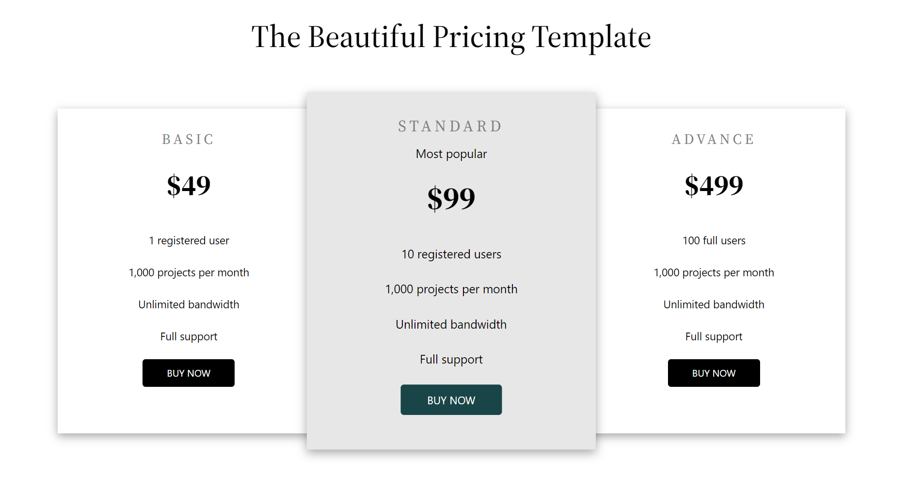Click the $49 price
Viewport: 906px width, 477px height.
(189, 186)
